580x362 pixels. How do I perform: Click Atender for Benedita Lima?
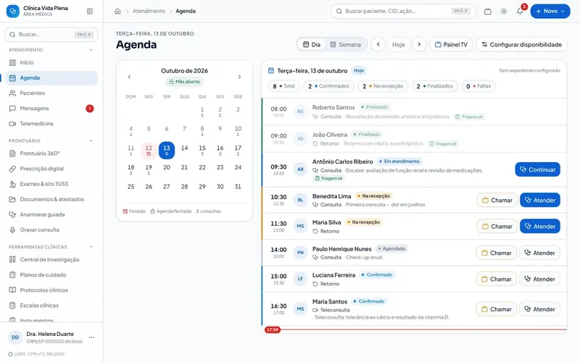540,201
